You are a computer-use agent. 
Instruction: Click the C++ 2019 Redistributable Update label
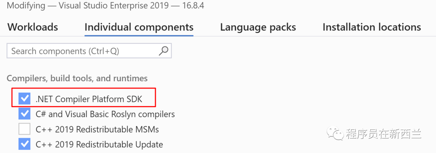coord(99,145)
